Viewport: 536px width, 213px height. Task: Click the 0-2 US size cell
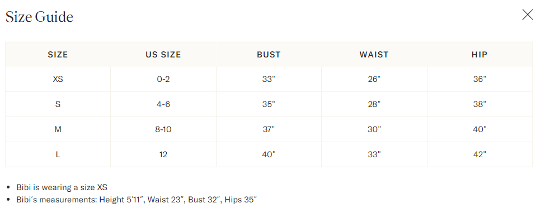[163, 79]
